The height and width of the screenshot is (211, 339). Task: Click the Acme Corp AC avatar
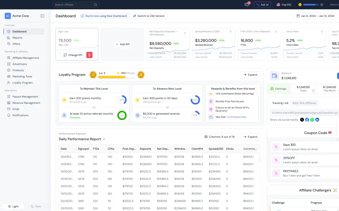(8, 16)
